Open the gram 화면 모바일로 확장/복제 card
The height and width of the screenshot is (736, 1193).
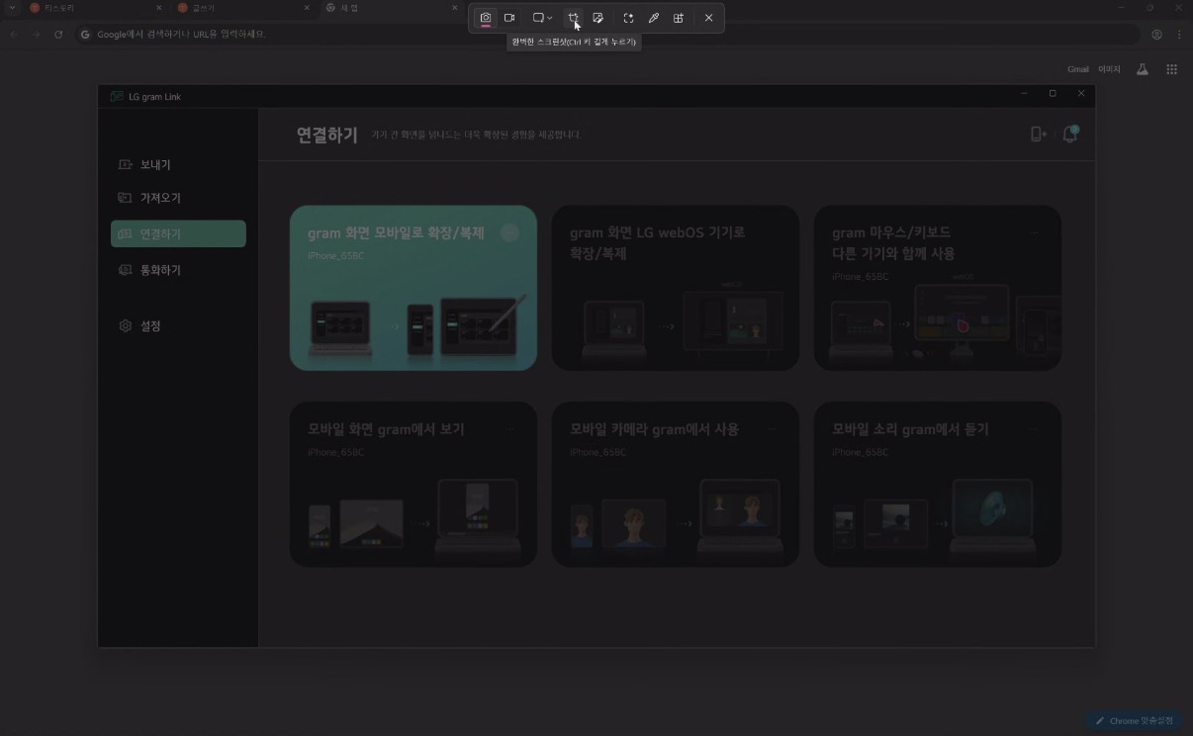click(x=413, y=288)
